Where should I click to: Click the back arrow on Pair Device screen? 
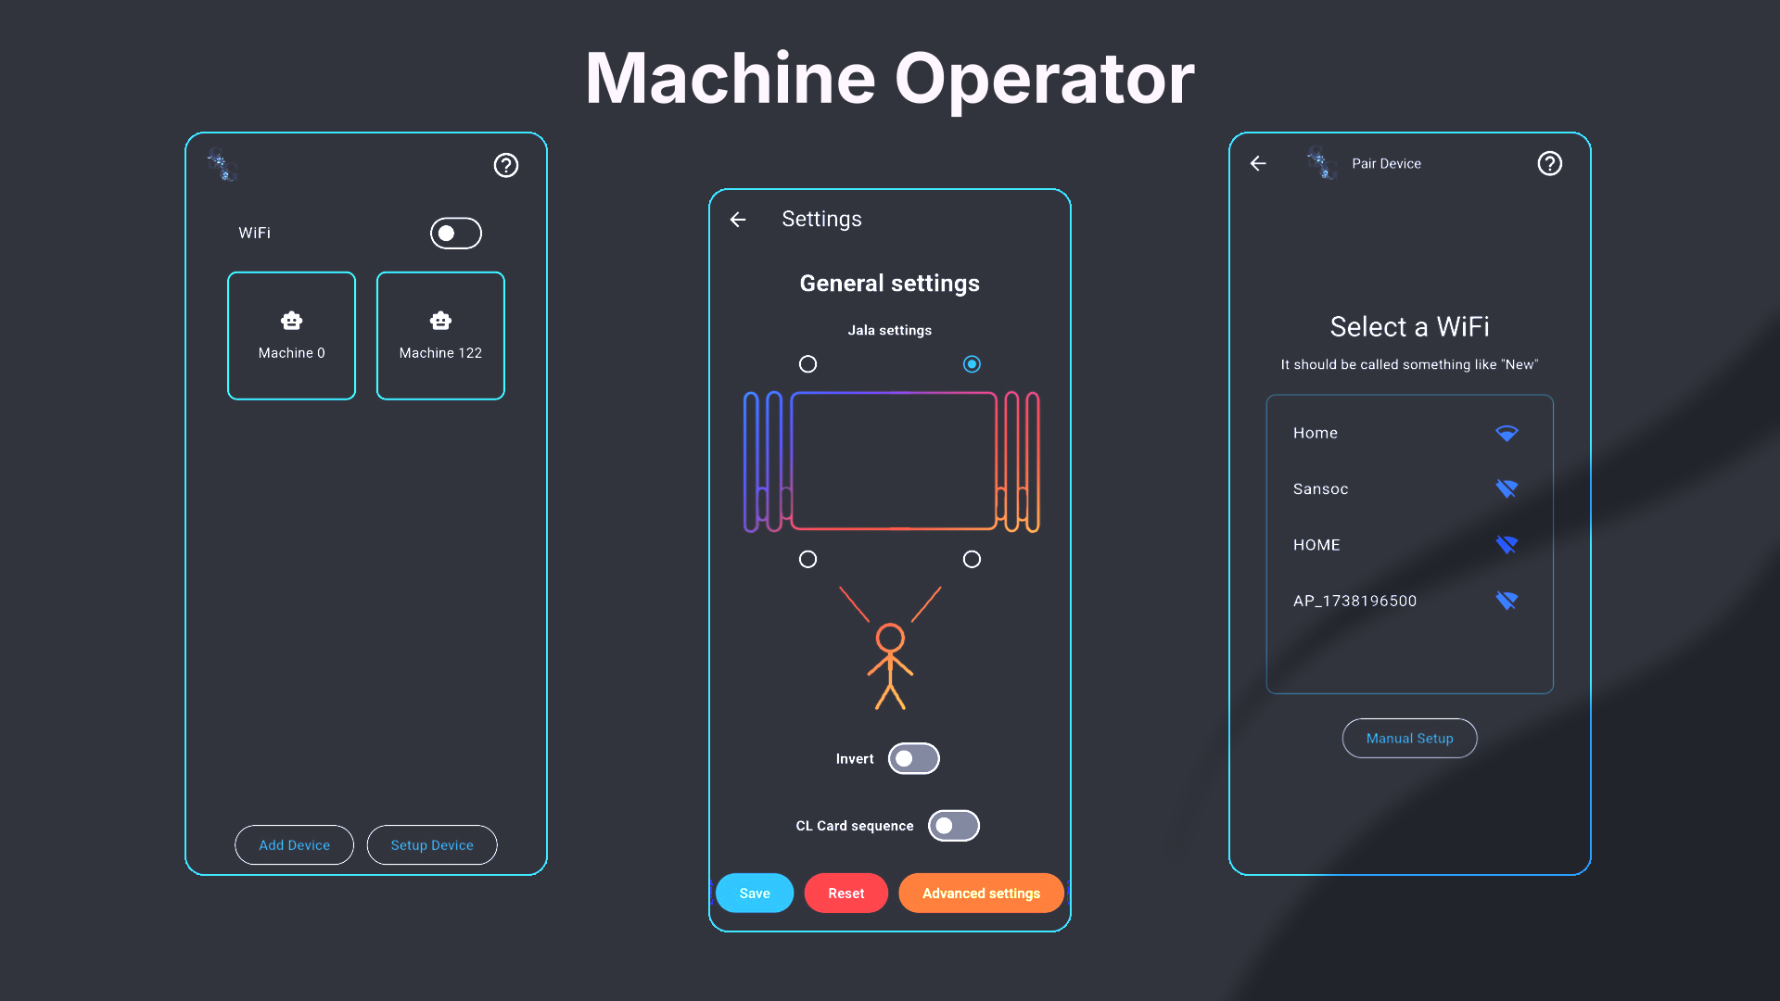point(1259,162)
